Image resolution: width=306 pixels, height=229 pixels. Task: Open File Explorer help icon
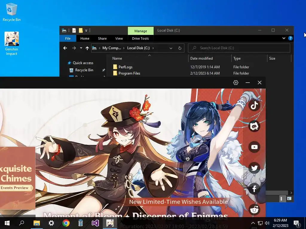click(290, 38)
